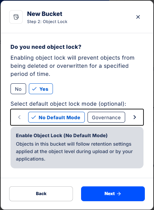This screenshot has height=210, width=154.
Task: Click the 'Do you need object lock?' heading
Action: coord(46,47)
